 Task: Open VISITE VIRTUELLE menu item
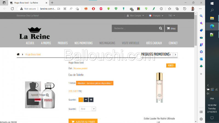[131, 43]
